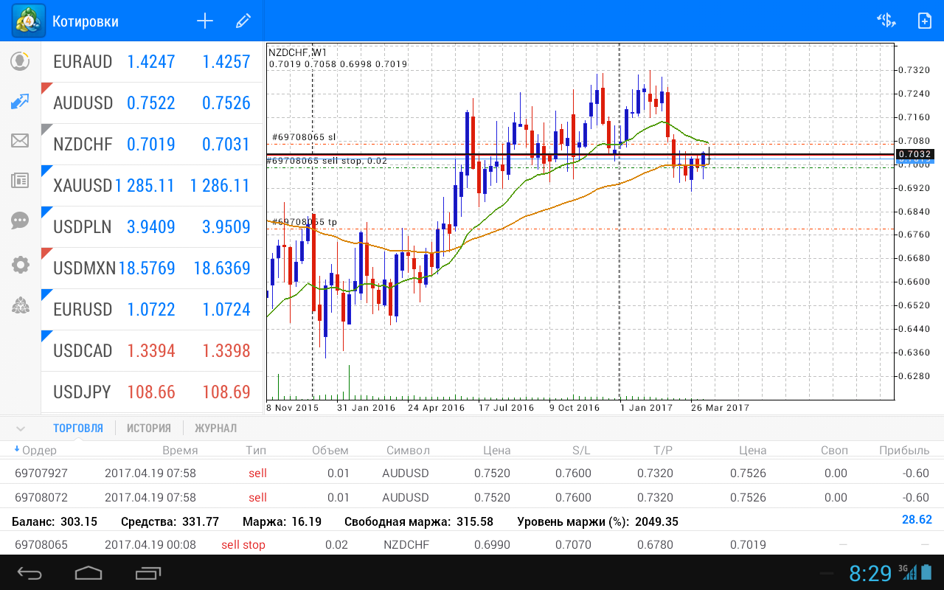The image size is (944, 590).
Task: Open the news sidebar icon
Action: pos(21,180)
